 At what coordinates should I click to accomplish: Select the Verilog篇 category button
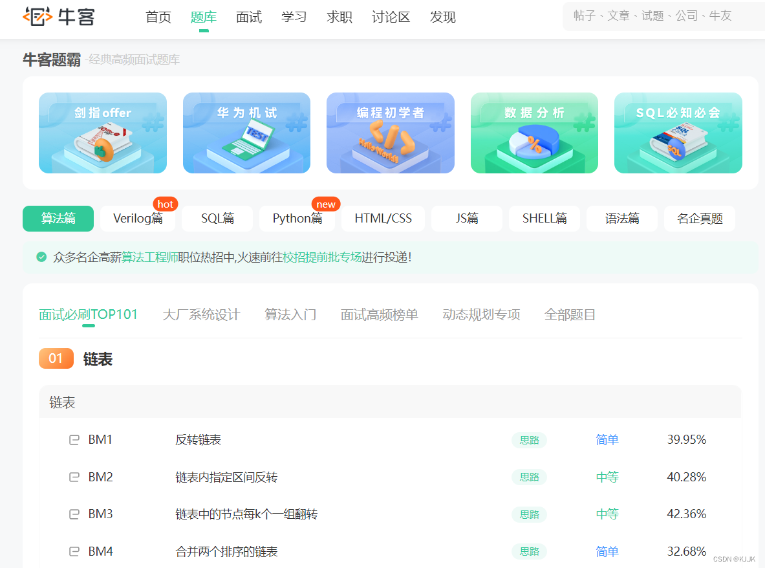click(x=138, y=218)
